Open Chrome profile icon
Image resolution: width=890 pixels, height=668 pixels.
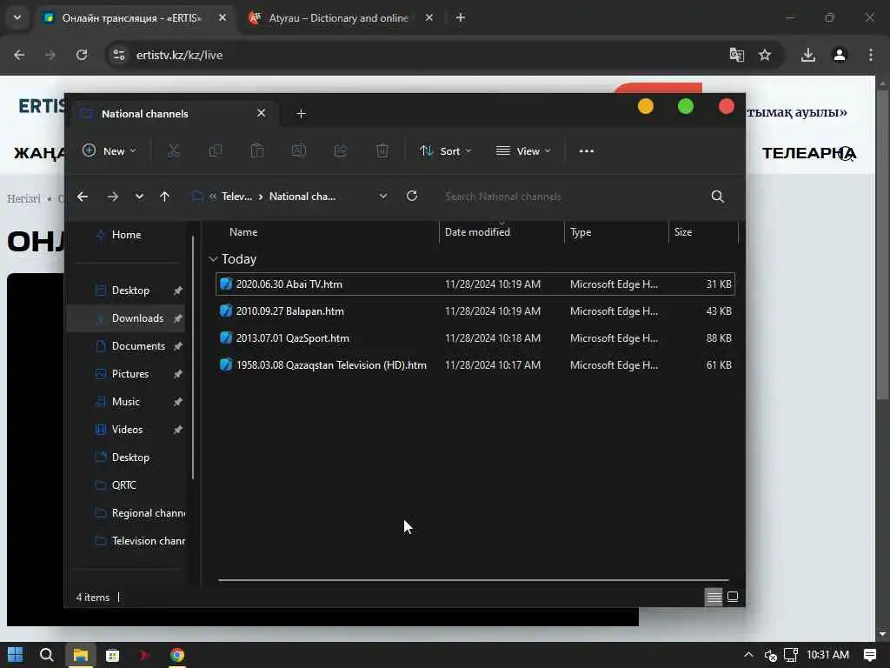[x=840, y=55]
